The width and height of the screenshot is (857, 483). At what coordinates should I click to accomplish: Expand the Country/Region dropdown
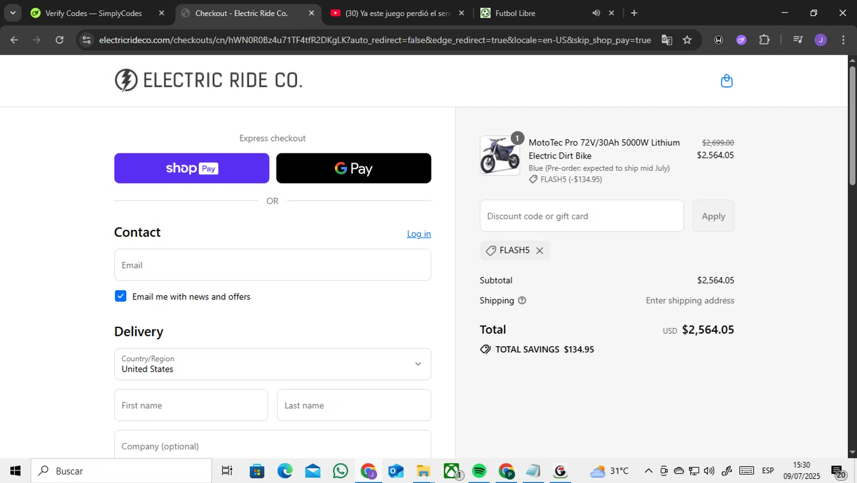(273, 364)
